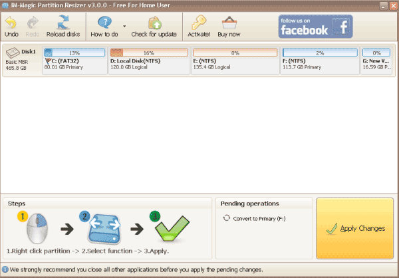
Task: Click the boot flag icon on C:
Action: pos(48,61)
